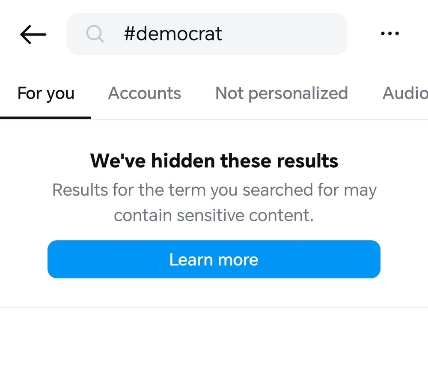The height and width of the screenshot is (387, 428).
Task: Open search settings via the ellipsis icon
Action: click(x=389, y=33)
